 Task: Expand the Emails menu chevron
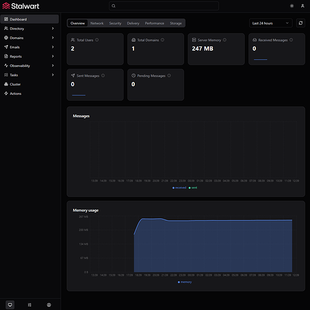53,47
